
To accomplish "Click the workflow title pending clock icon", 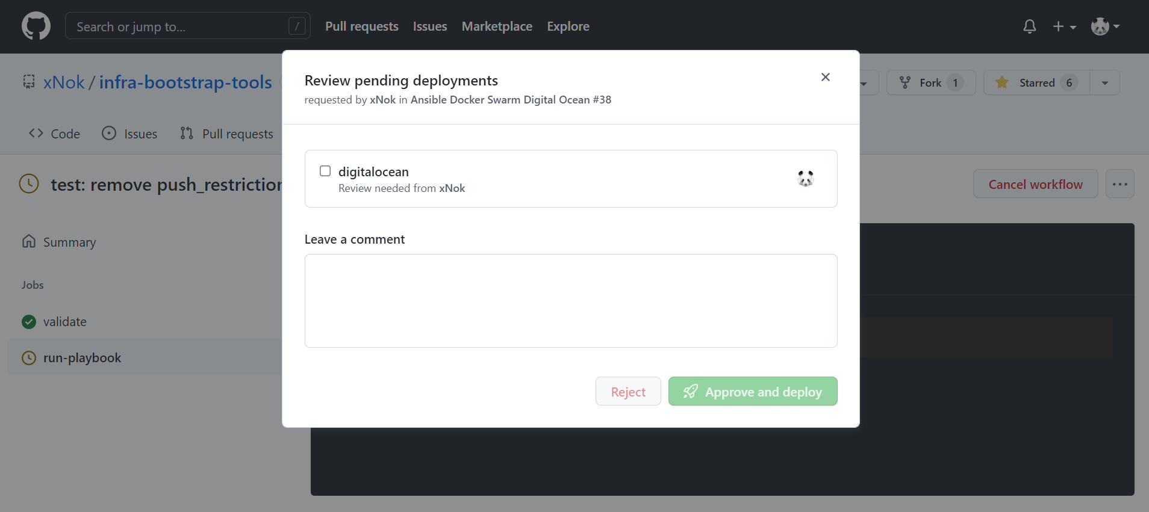I will [29, 184].
